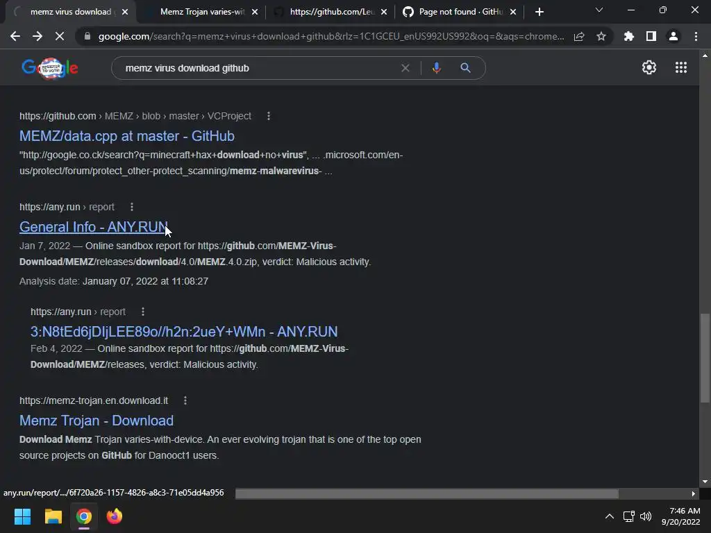Screen dimensions: 711x533
Task: Close the 'Page not found · GitHub' tab
Action: [x=513, y=12]
